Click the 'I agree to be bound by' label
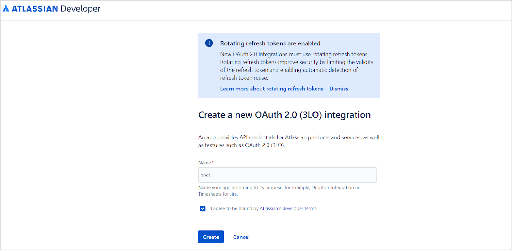The width and height of the screenshot is (512, 250). point(235,209)
